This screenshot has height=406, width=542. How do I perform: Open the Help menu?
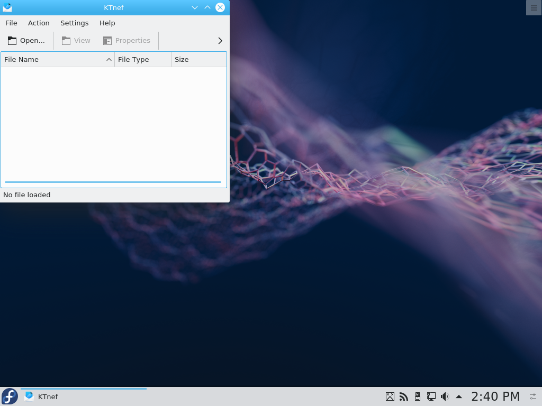click(x=107, y=23)
